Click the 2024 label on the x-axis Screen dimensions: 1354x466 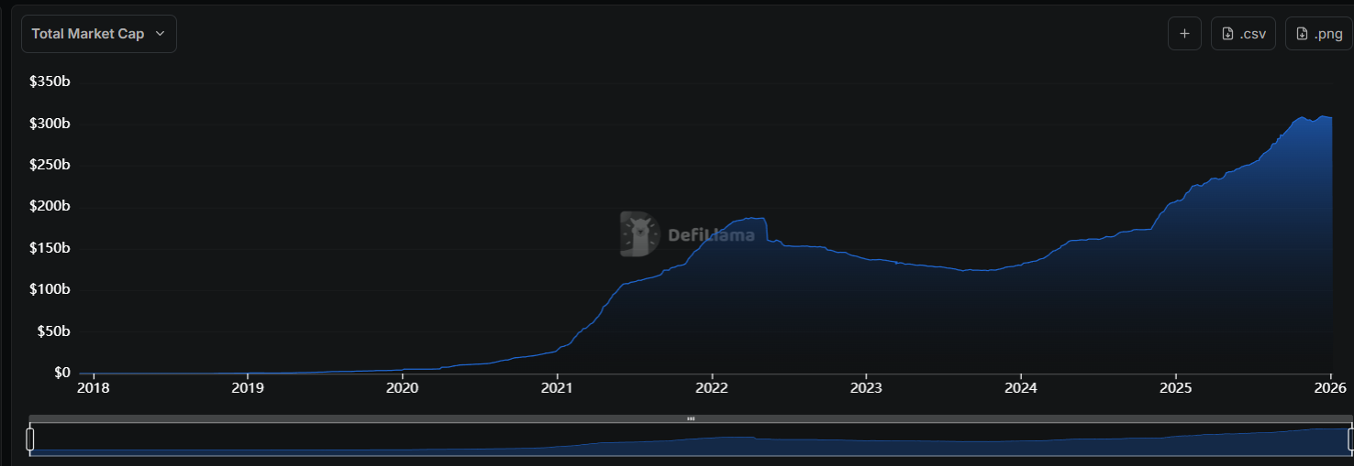(x=1021, y=388)
